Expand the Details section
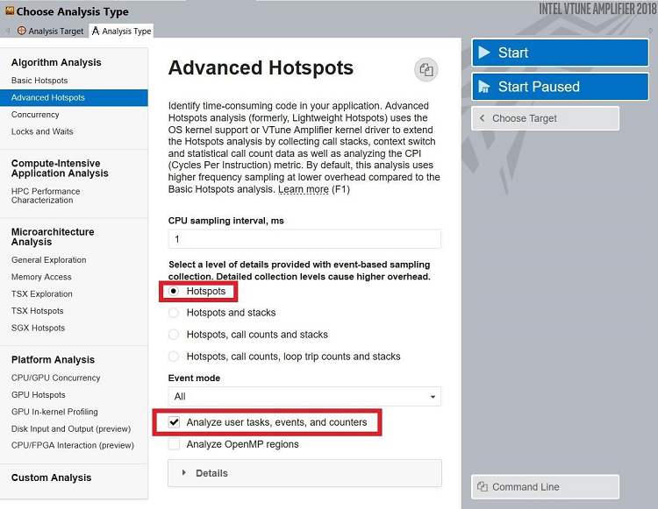The width and height of the screenshot is (658, 509). tap(304, 473)
